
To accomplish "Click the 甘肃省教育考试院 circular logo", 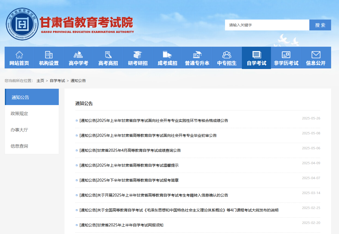I will 22,24.
